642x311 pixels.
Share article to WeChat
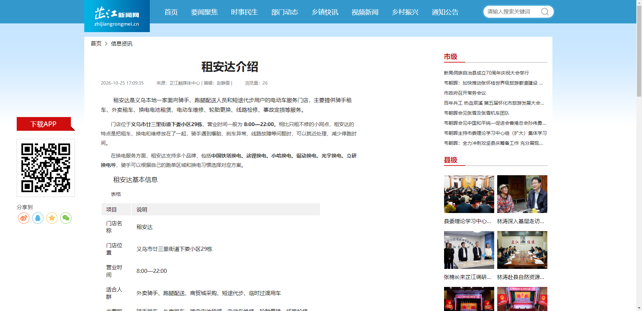(x=66, y=218)
